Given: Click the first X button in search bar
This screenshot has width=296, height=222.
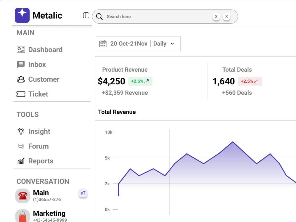Looking at the screenshot, I should (x=216, y=17).
